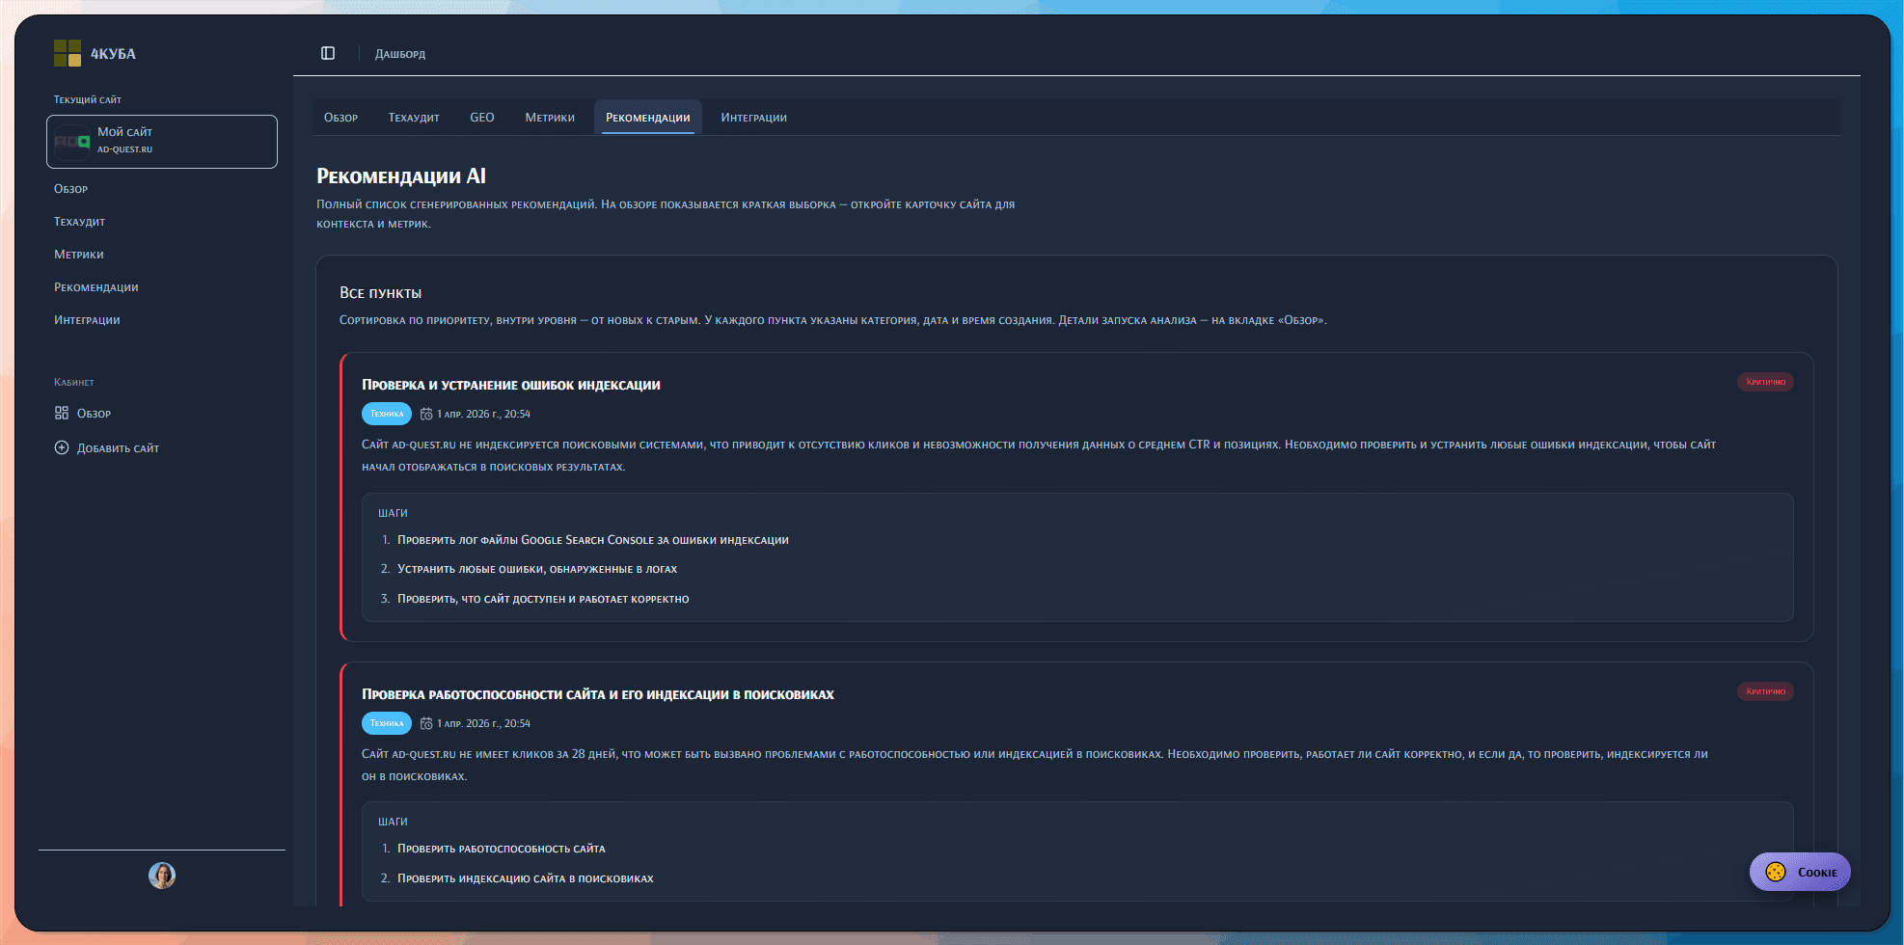Click the Техника tag on first recommendation

coord(387,414)
